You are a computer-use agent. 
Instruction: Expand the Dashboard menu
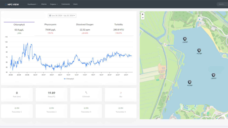(32, 4)
